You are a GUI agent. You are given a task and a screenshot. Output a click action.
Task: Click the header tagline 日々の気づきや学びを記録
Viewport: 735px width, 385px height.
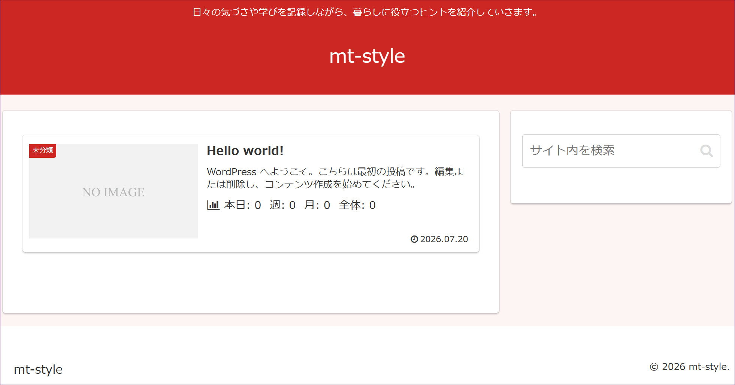(x=365, y=12)
